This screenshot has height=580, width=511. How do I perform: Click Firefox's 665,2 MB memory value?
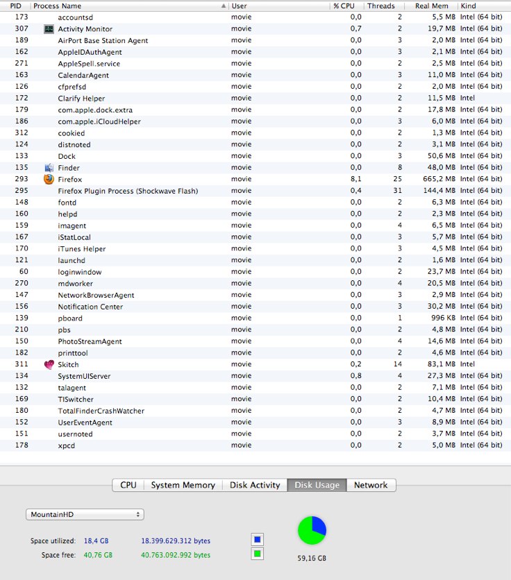pyautogui.click(x=439, y=179)
